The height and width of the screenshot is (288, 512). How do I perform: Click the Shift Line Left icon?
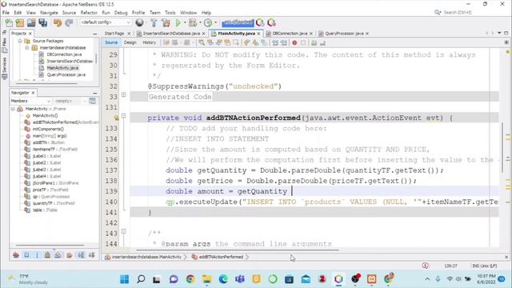coord(275,42)
